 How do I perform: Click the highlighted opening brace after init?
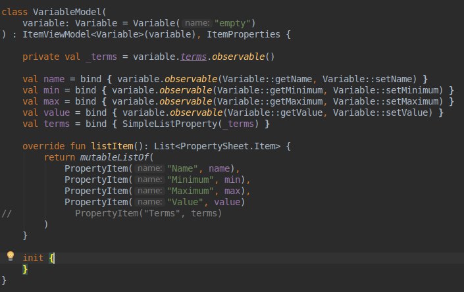[x=51, y=258]
